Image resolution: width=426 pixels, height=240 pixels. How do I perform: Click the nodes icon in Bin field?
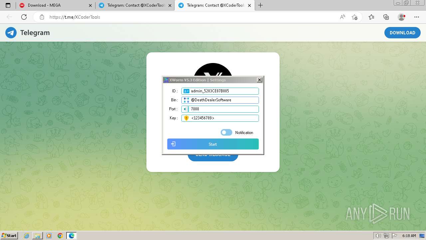(x=186, y=100)
